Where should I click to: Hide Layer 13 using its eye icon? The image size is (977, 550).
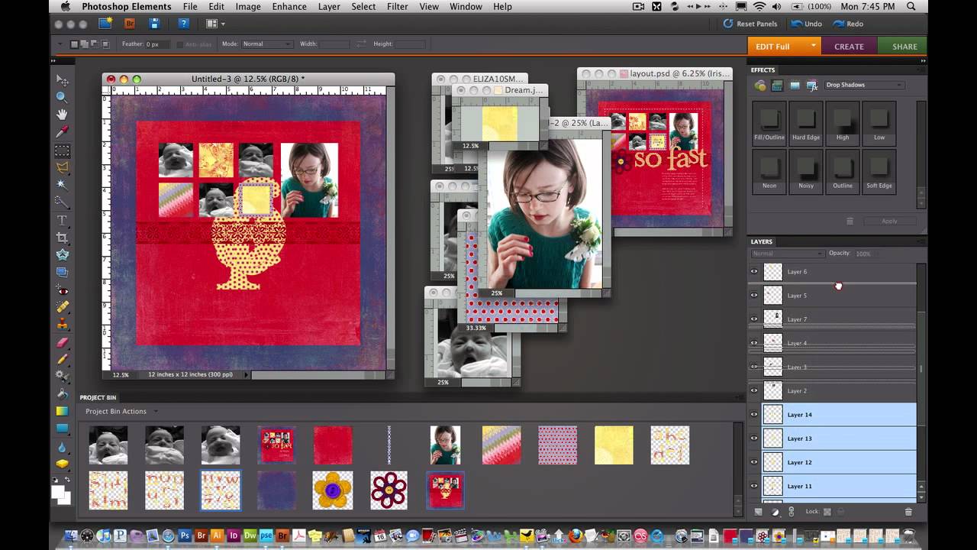pyautogui.click(x=754, y=438)
